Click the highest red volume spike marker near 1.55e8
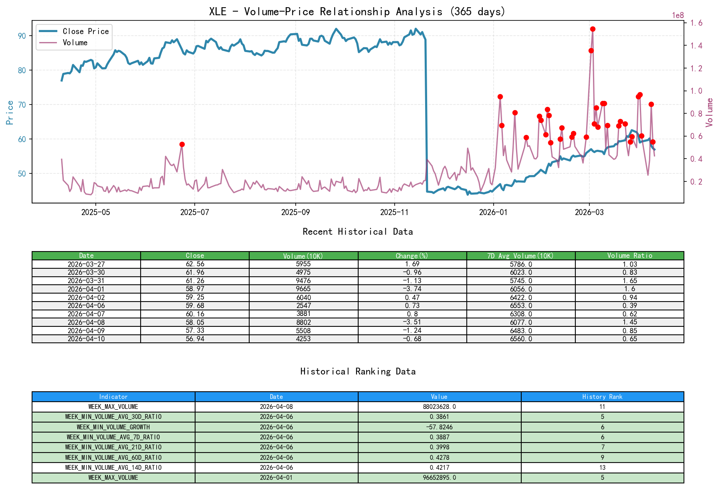Image resolution: width=720 pixels, height=489 pixels. tap(593, 29)
